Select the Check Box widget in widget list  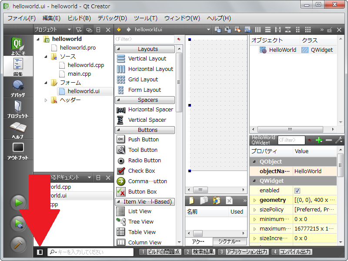[x=141, y=171]
